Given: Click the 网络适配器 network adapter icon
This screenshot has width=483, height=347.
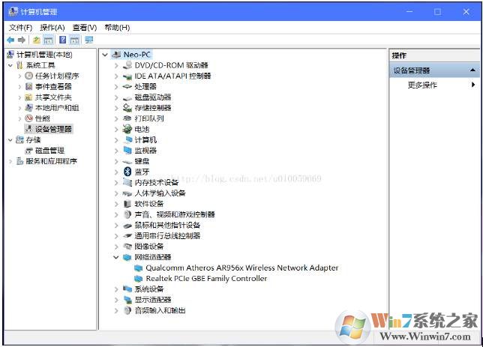Looking at the screenshot, I should (127, 257).
